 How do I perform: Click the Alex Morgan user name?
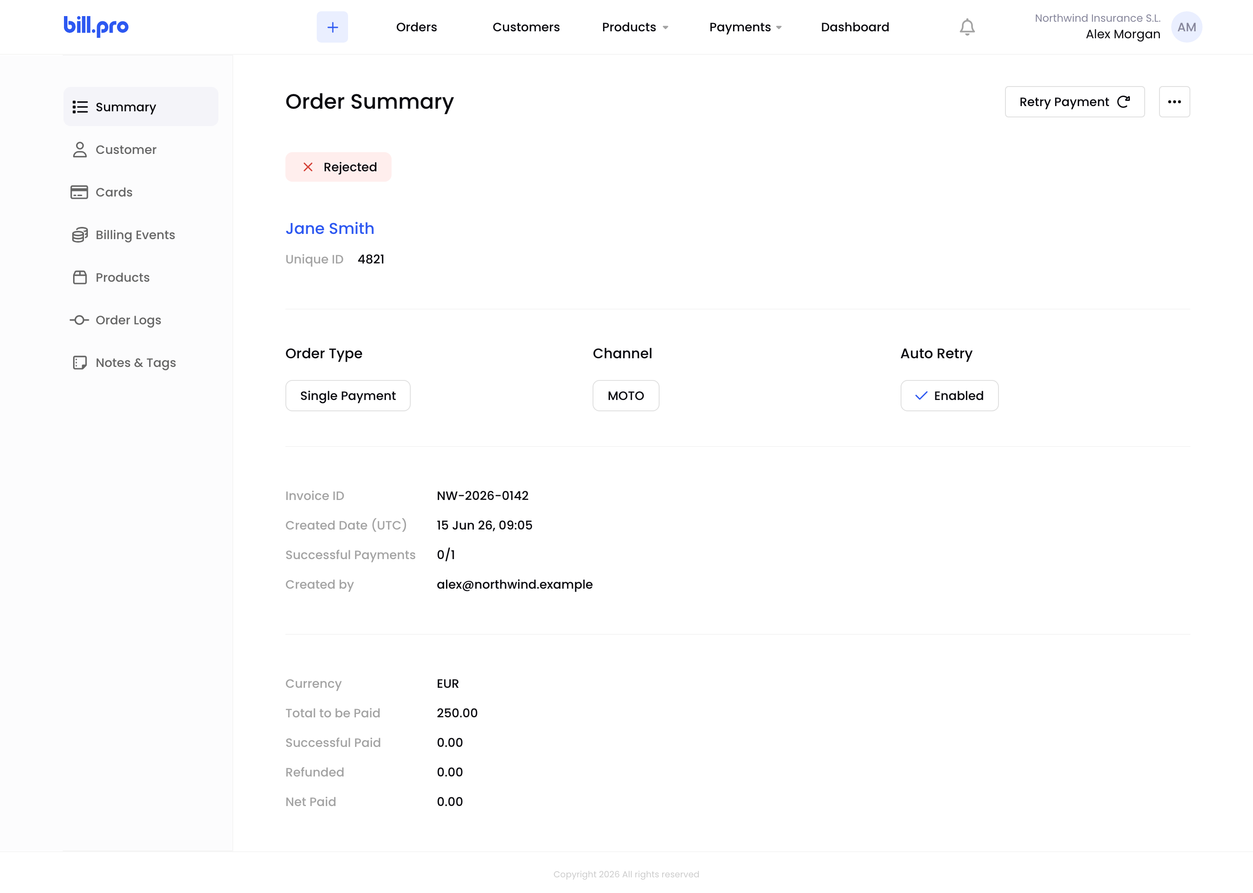(1122, 34)
